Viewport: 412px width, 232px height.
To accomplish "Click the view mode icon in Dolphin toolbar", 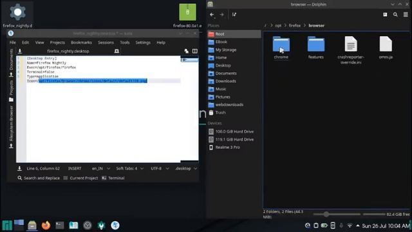I will (x=234, y=15).
